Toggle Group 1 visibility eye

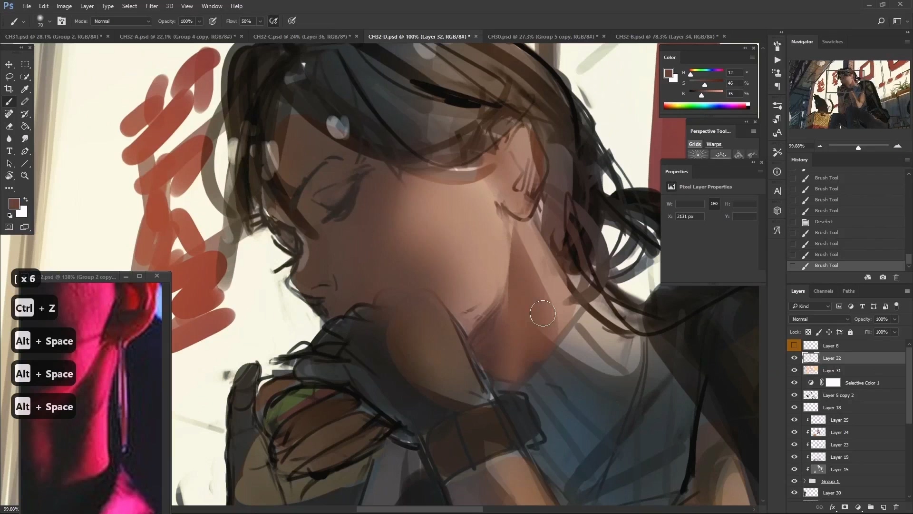pyautogui.click(x=794, y=481)
